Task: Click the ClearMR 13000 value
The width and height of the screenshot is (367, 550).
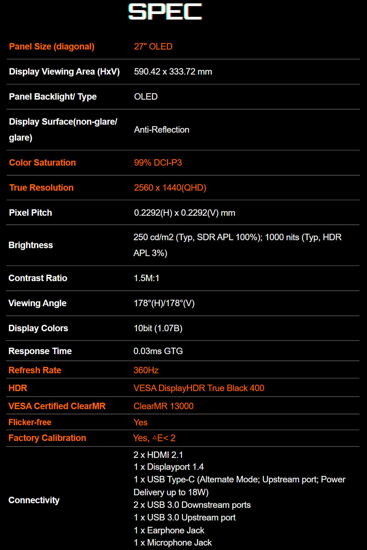Action: pyautogui.click(x=163, y=406)
